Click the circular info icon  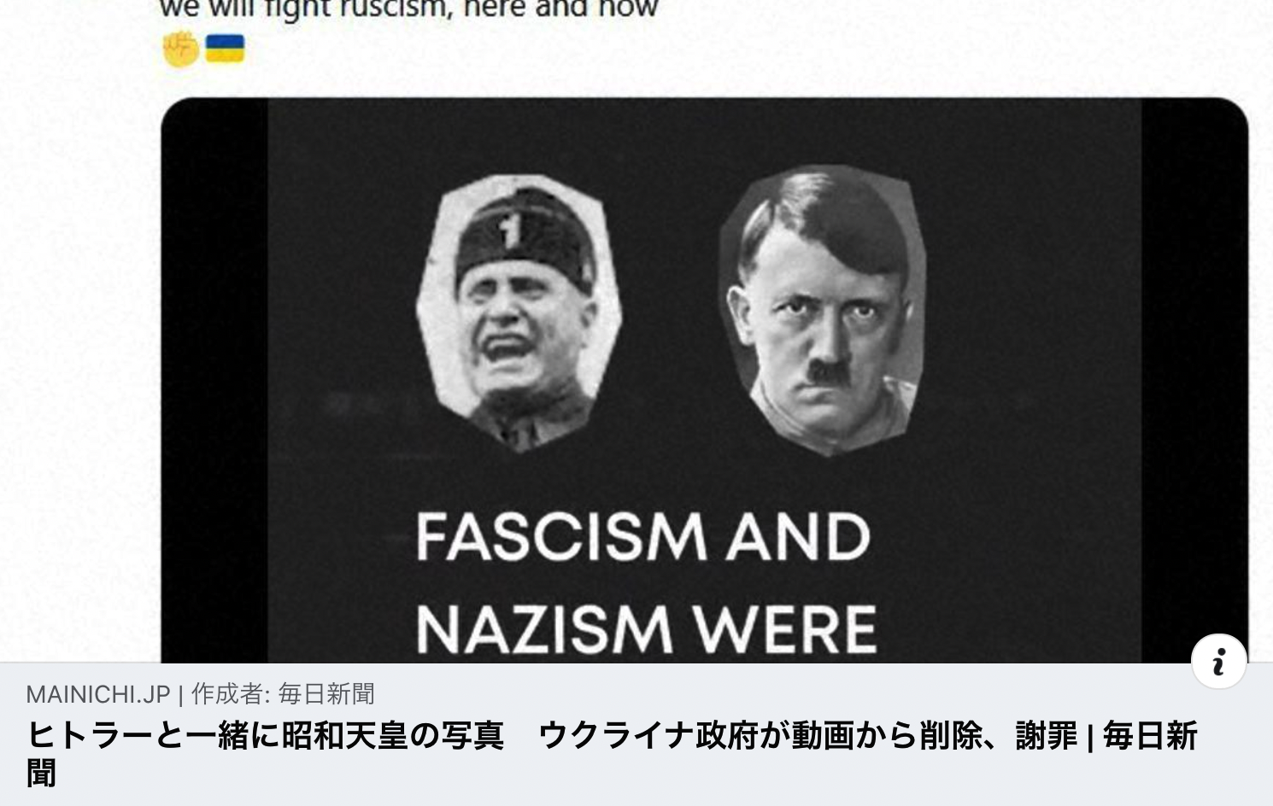click(1219, 661)
